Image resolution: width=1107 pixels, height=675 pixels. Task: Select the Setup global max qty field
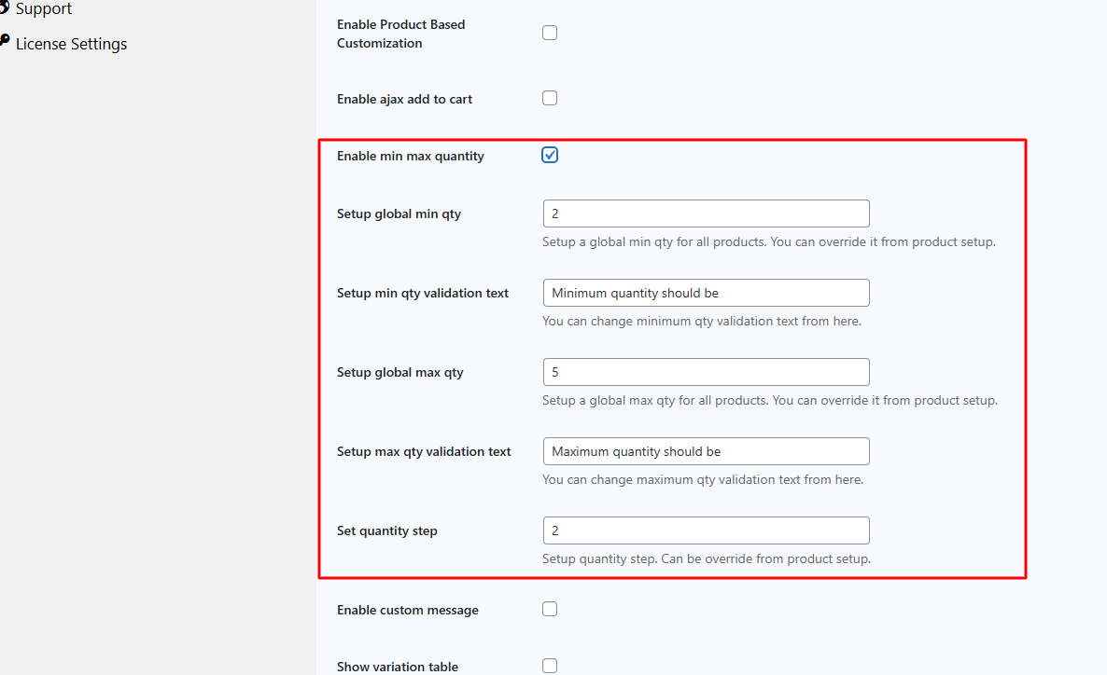(706, 372)
